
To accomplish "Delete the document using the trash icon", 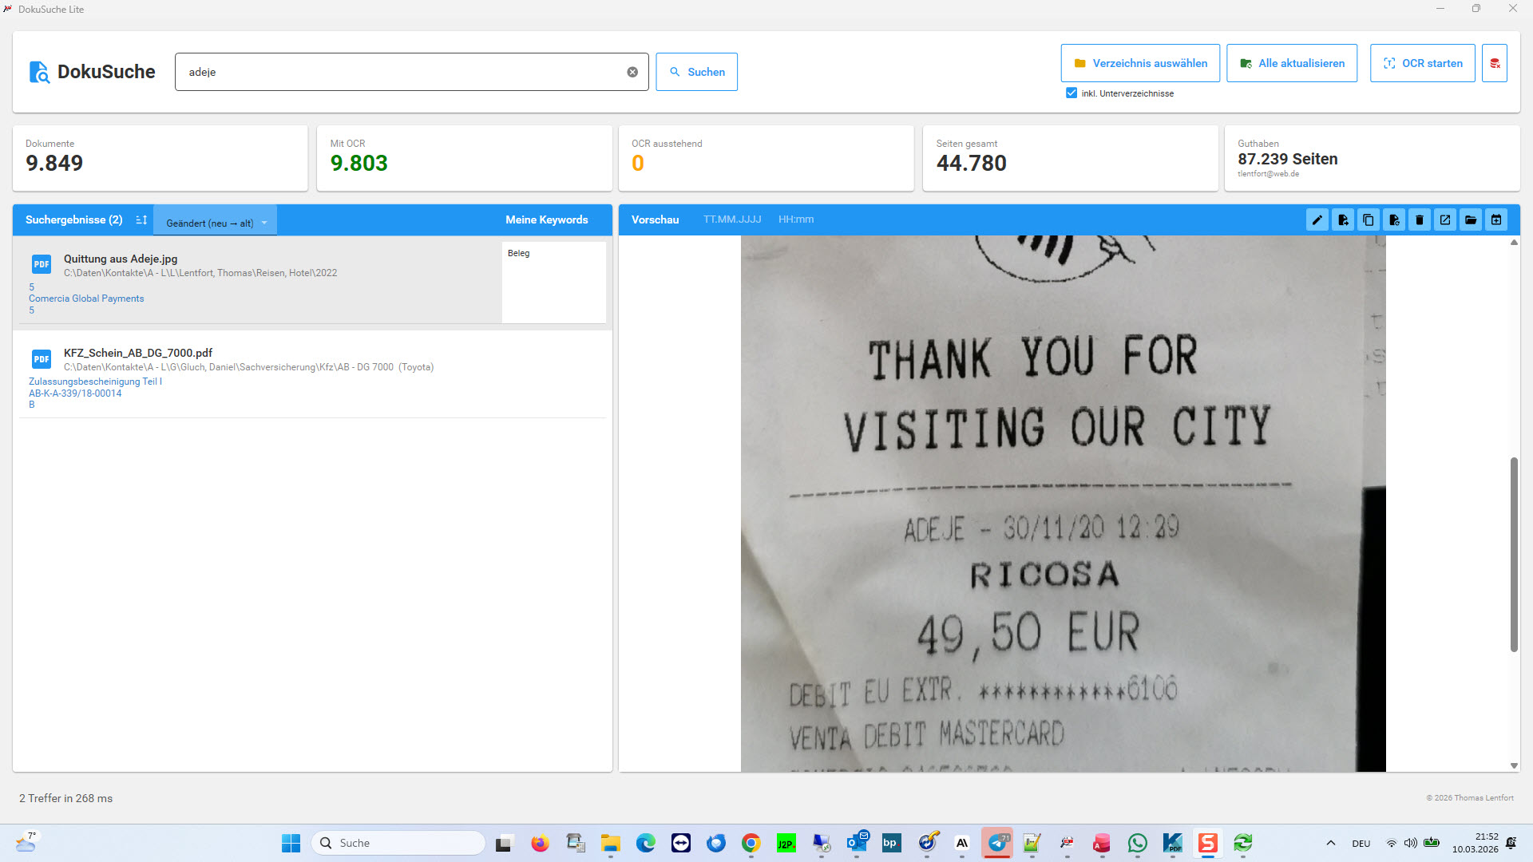I will [1420, 219].
